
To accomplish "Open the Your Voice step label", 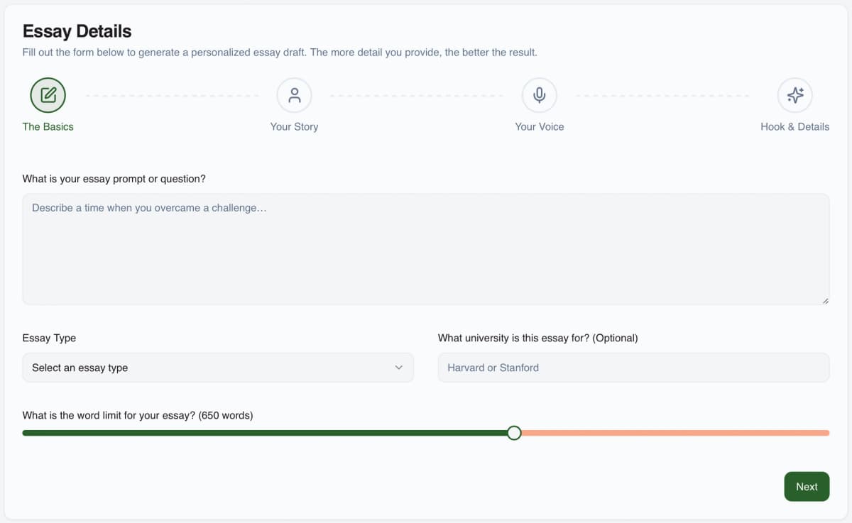I will 540,126.
